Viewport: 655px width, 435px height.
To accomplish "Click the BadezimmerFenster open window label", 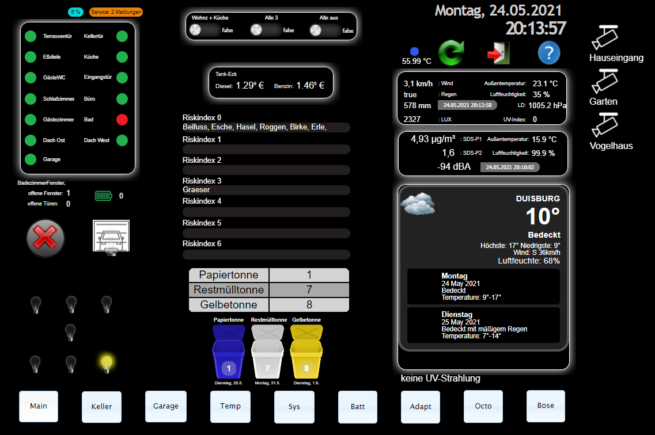I will (x=41, y=182).
